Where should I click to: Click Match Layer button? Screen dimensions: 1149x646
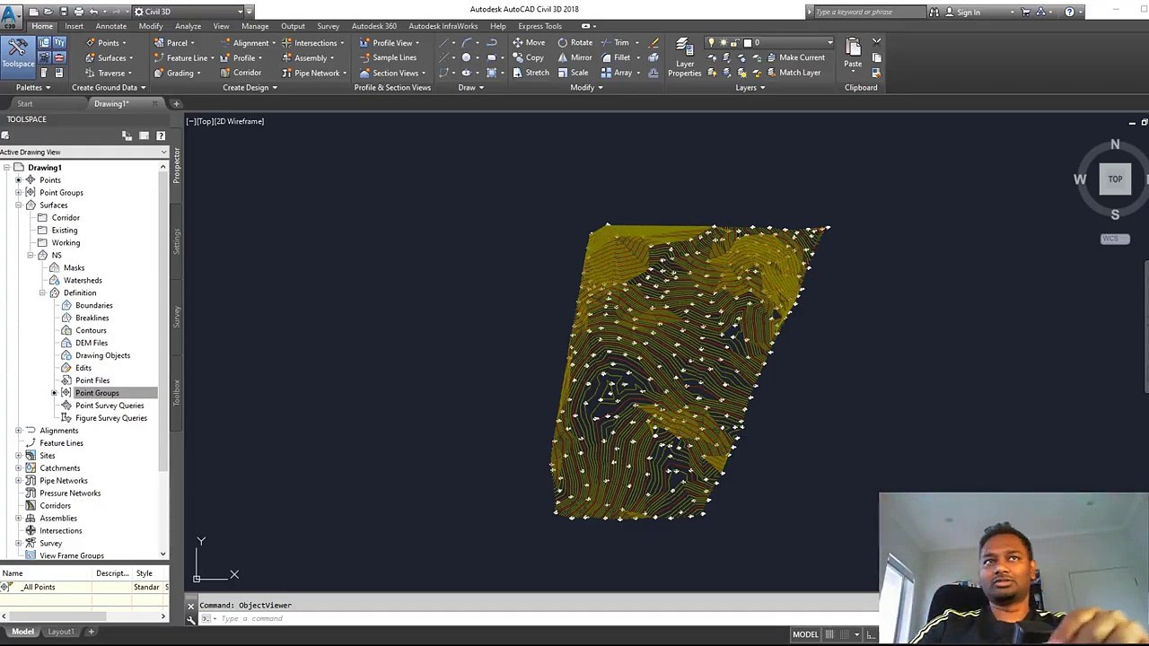[793, 74]
